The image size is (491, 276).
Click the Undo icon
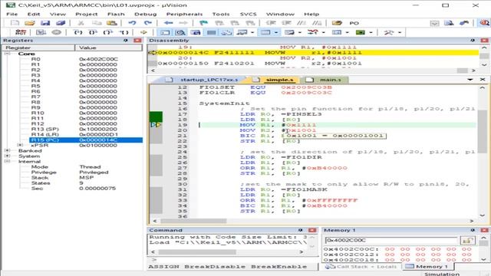tap(132, 23)
